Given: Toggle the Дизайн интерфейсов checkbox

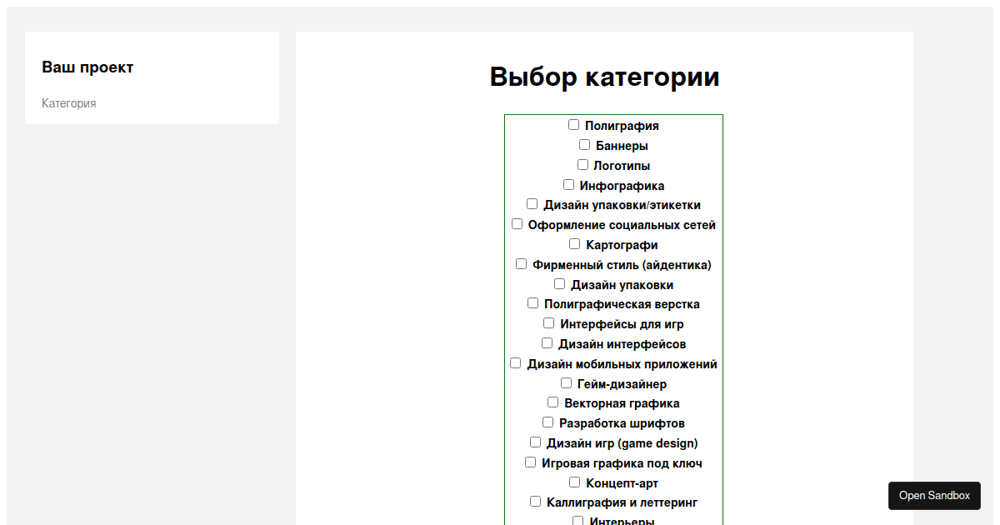Looking at the screenshot, I should point(547,343).
